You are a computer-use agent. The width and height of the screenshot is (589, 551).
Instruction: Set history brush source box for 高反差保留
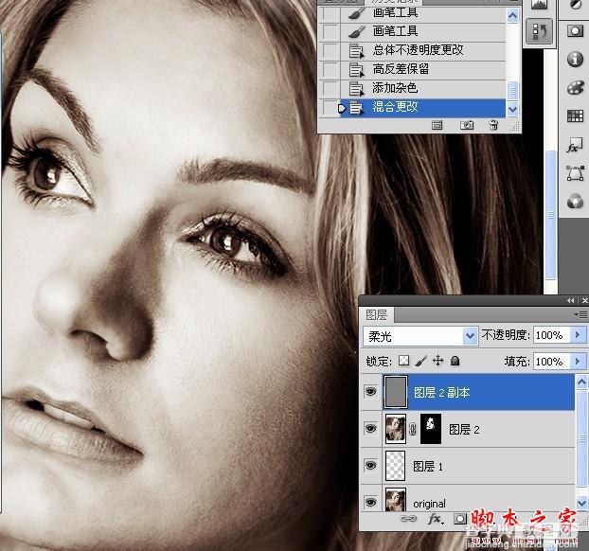(x=330, y=69)
